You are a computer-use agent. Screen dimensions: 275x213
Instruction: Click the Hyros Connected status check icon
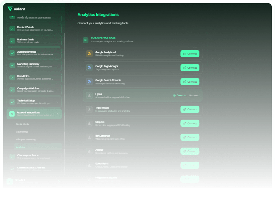[174, 95]
